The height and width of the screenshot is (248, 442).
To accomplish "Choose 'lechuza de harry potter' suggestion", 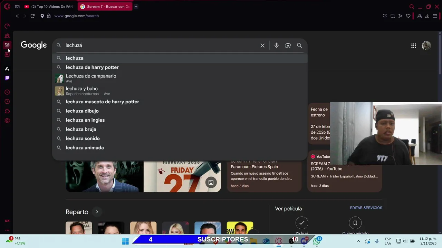I will [180, 67].
